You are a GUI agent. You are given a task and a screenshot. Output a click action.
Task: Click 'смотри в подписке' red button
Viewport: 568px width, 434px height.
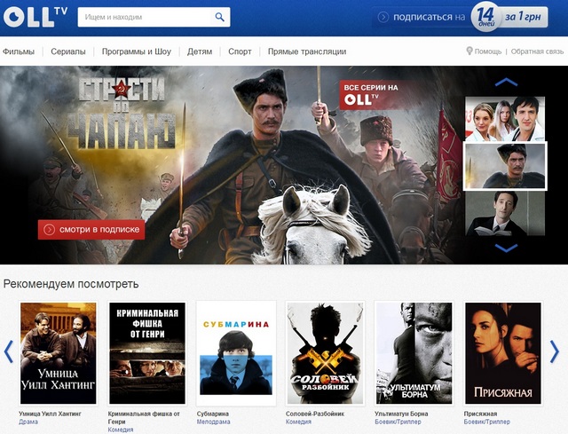tap(91, 229)
